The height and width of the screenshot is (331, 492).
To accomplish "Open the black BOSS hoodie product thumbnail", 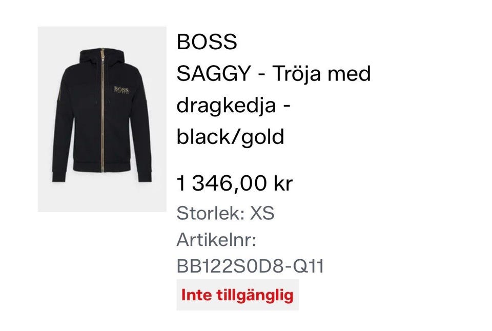I will pos(102,119).
